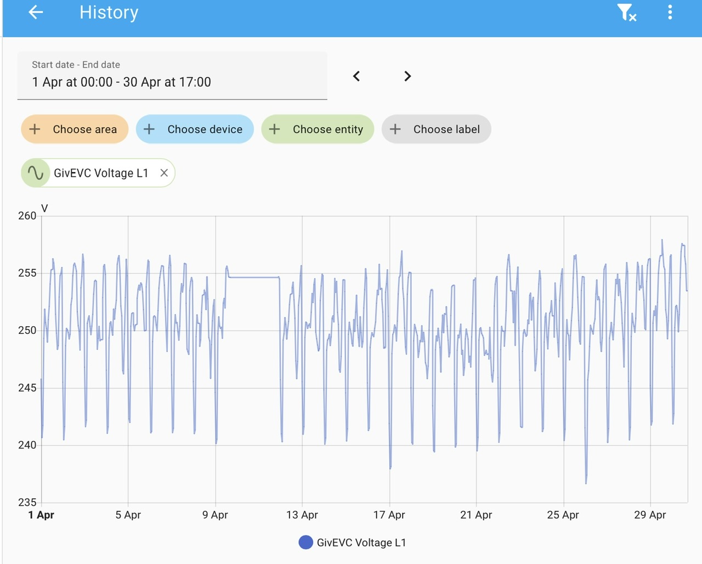Image resolution: width=702 pixels, height=564 pixels.
Task: Toggle GivEVC Voltage L1 legend entry
Action: pos(353,543)
